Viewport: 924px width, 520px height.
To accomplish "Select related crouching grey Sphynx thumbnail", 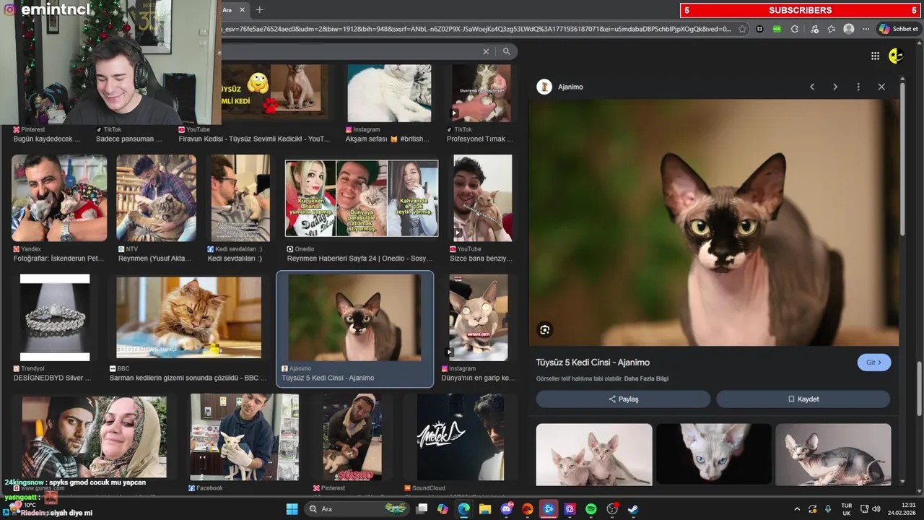I will [x=833, y=454].
